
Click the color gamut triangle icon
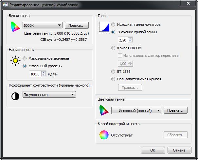pyautogui.click(x=104, y=110)
